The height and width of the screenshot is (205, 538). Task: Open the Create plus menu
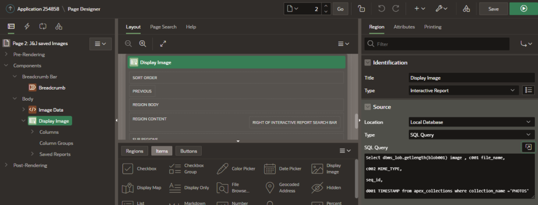click(420, 9)
